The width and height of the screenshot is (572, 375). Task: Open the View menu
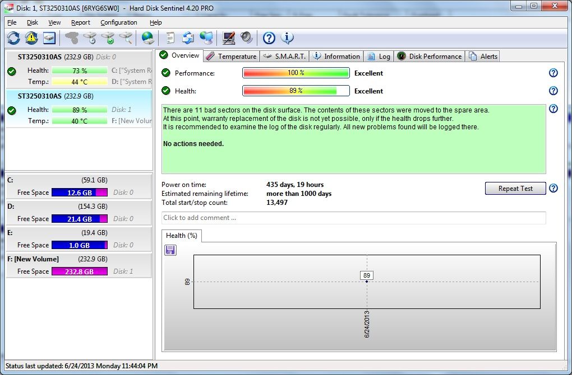coord(54,22)
